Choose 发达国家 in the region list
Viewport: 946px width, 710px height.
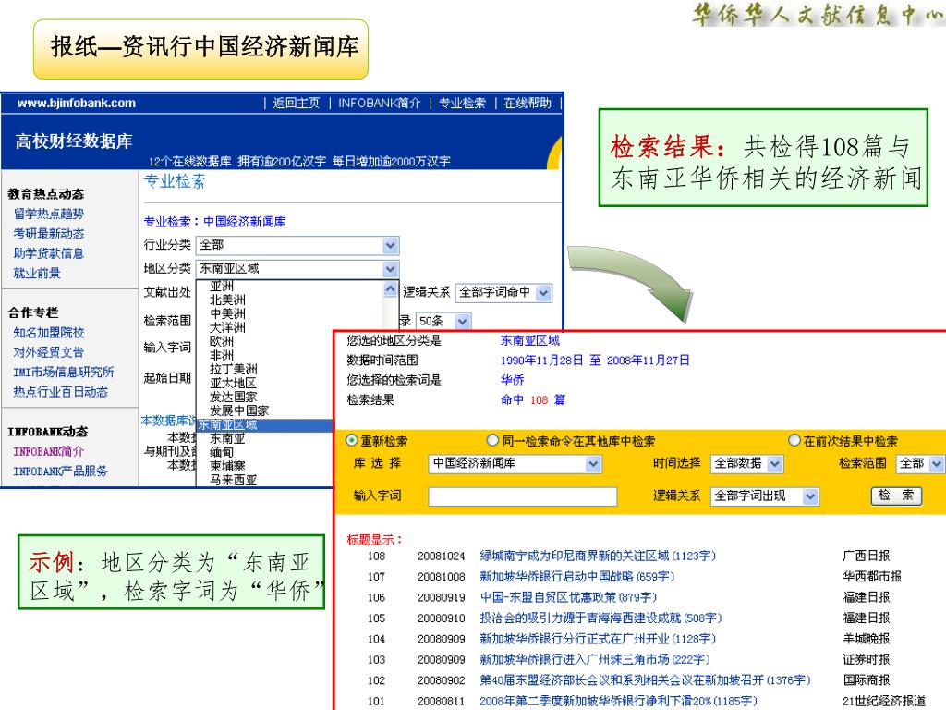(234, 398)
